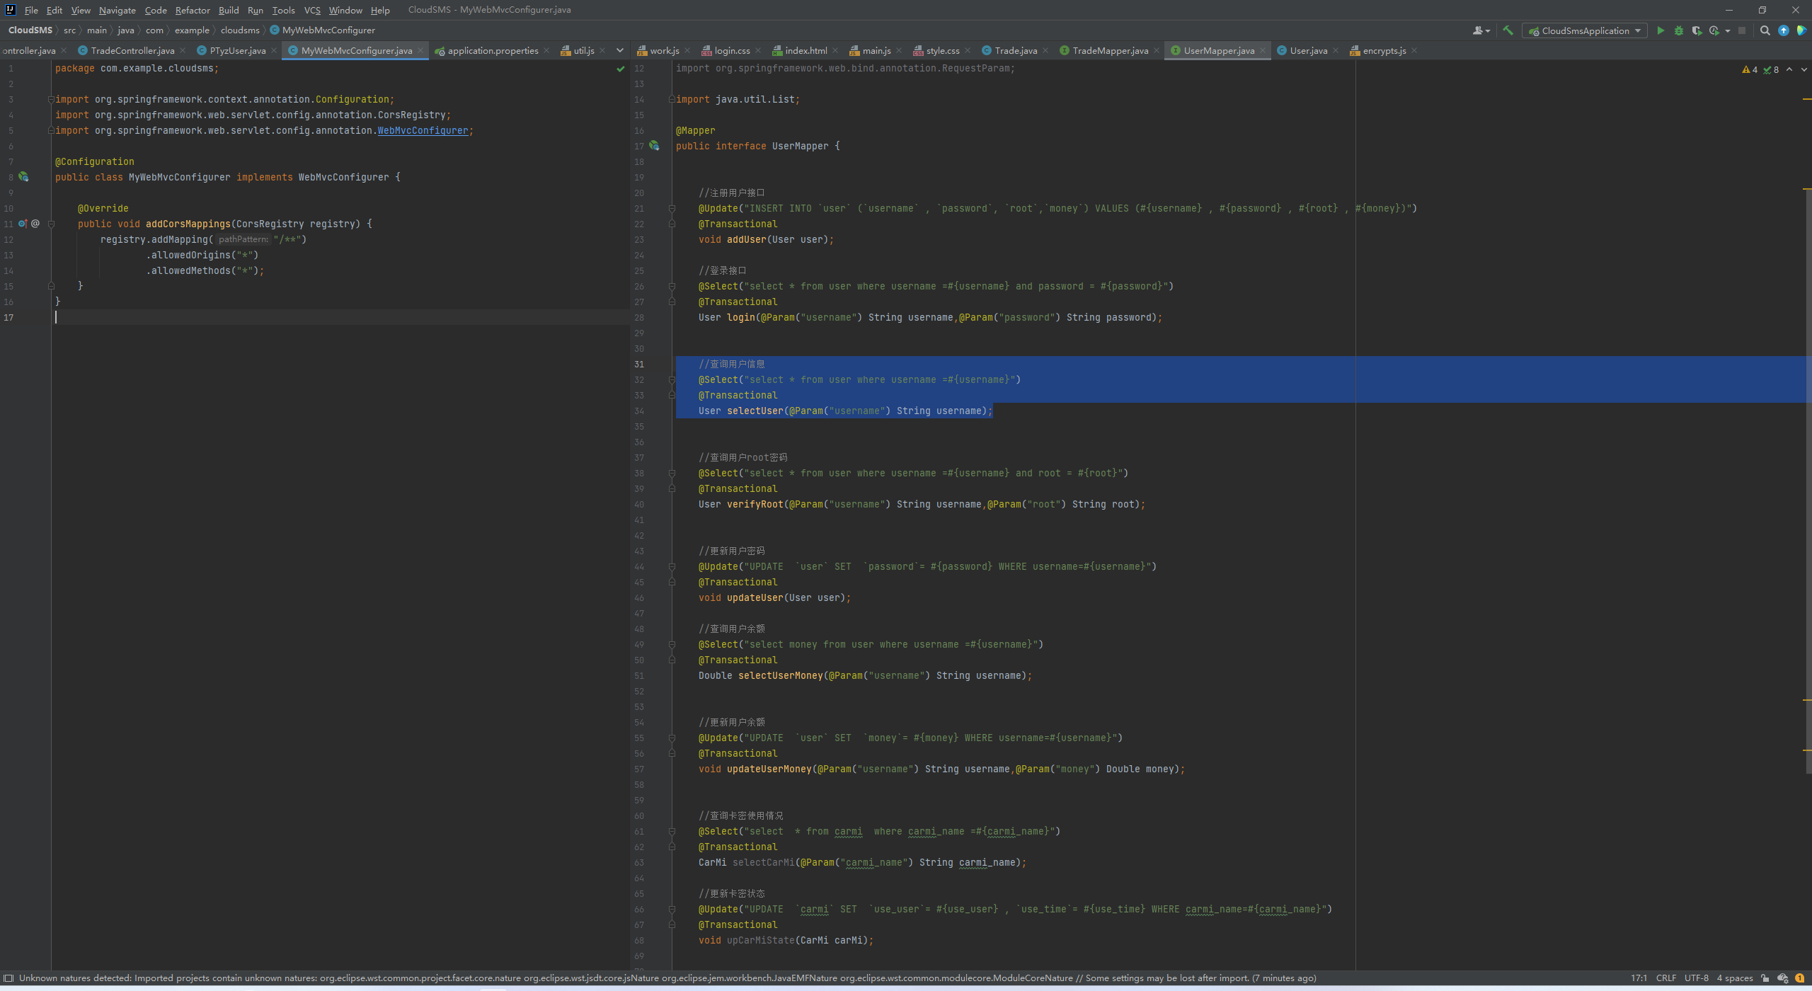Collapse fold marker at login @Select annotation
Image resolution: width=1812 pixels, height=991 pixels.
(x=672, y=286)
